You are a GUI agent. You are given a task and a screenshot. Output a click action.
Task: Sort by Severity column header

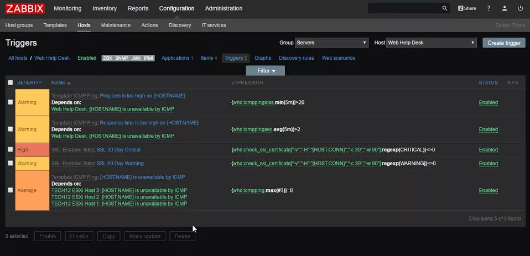(x=29, y=83)
